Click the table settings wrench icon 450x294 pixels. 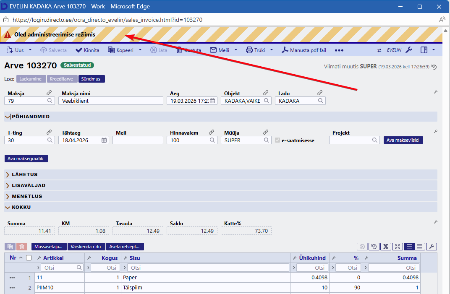tap(432, 247)
